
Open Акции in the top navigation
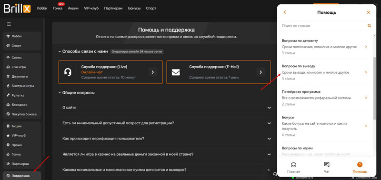(73, 8)
